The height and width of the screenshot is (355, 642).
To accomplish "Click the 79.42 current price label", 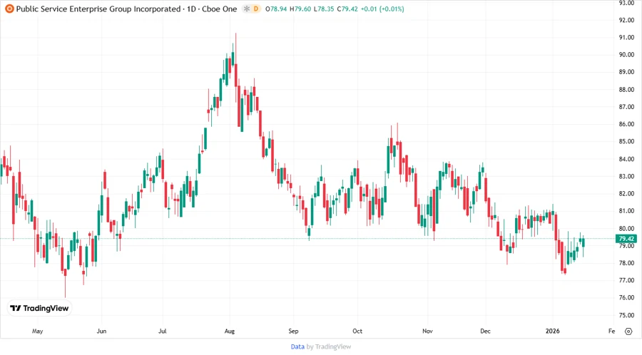I will (x=626, y=239).
